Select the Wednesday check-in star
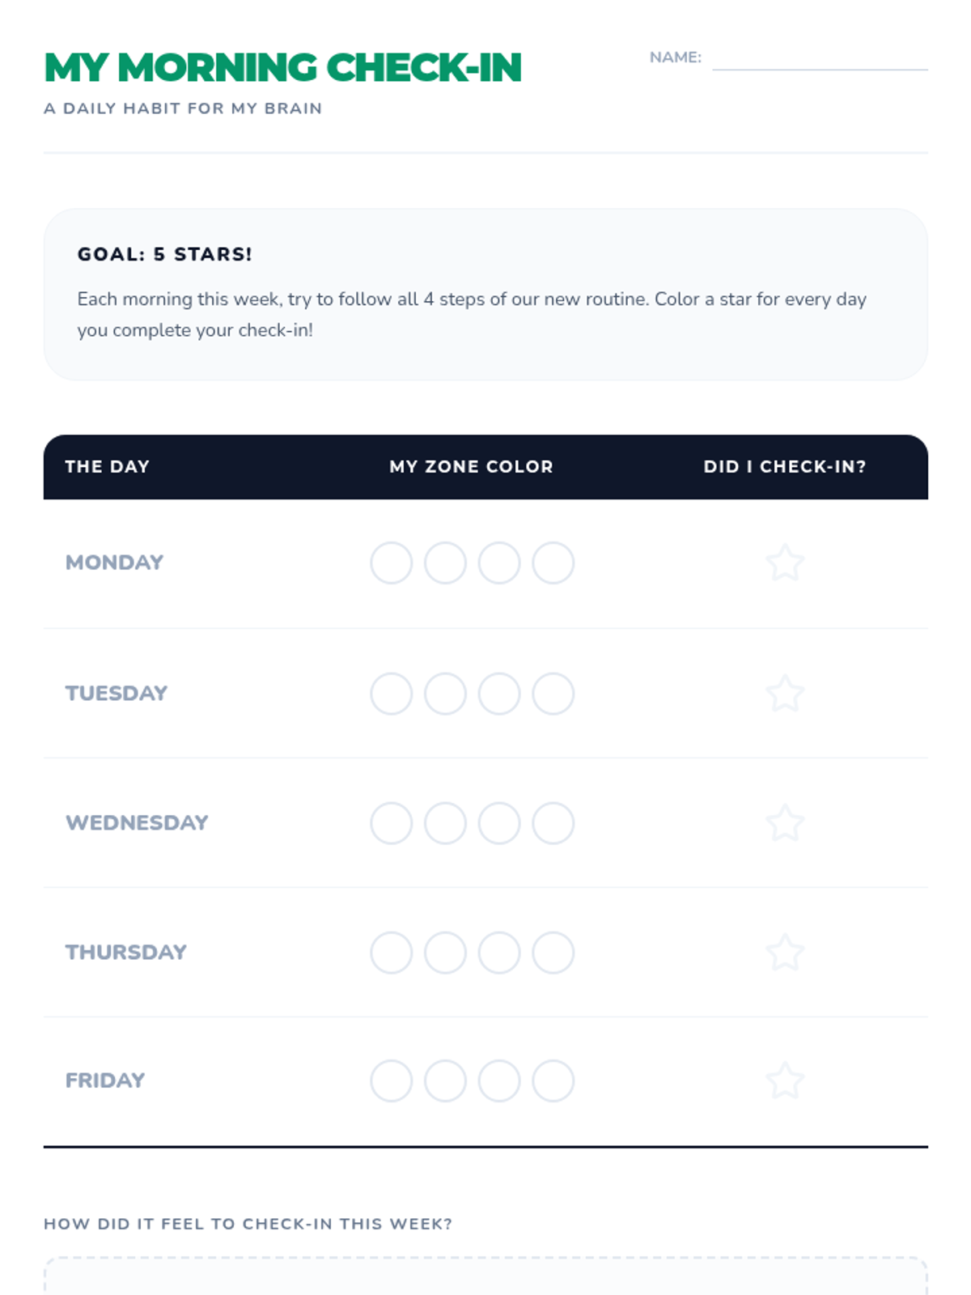The height and width of the screenshot is (1295, 971). [785, 823]
